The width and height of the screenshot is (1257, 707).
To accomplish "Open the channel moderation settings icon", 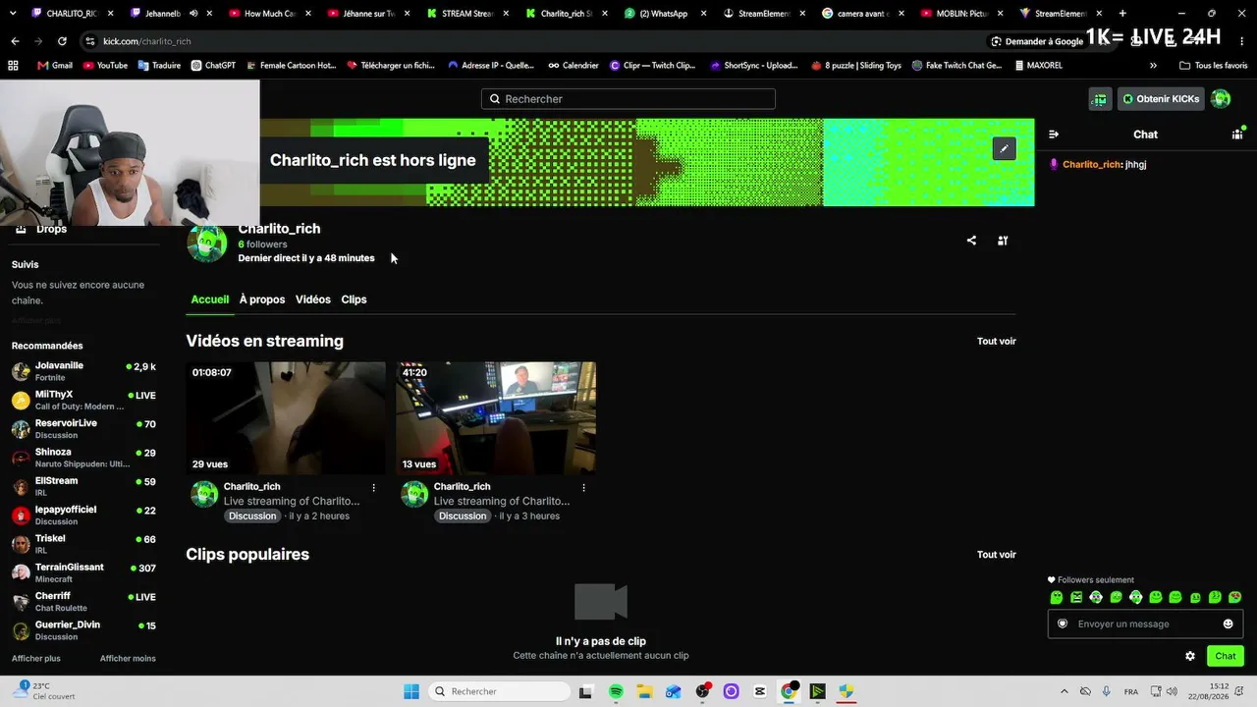I will [1003, 241].
